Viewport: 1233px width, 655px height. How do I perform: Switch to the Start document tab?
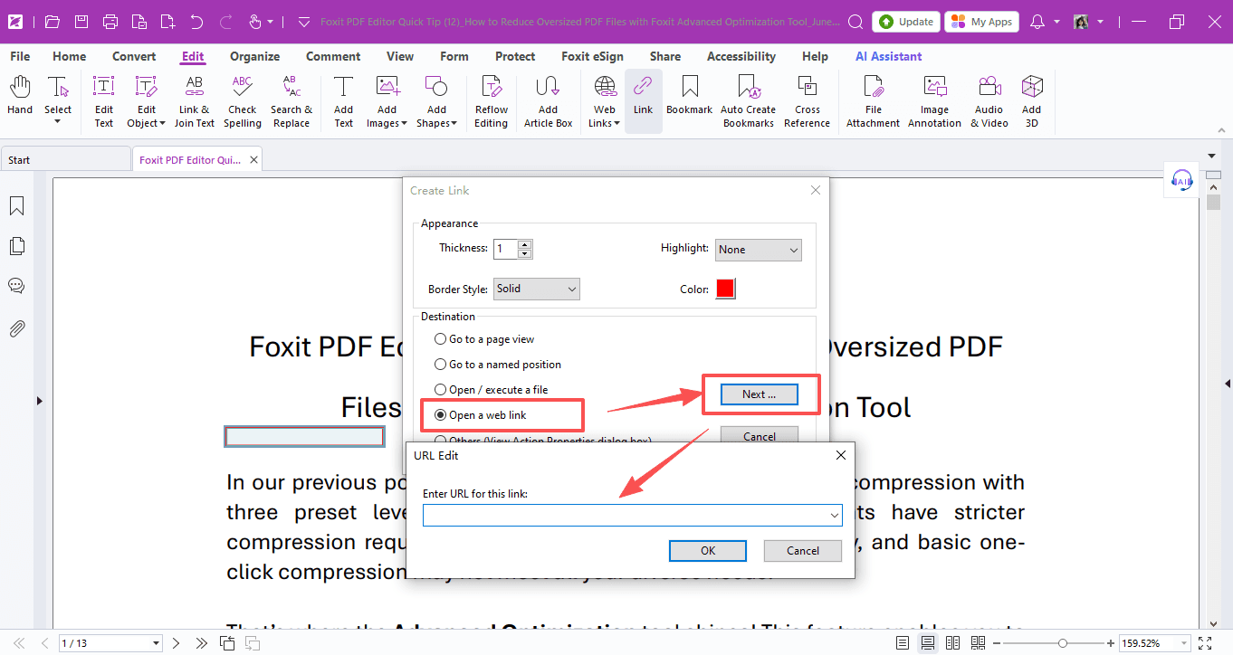pyautogui.click(x=65, y=160)
